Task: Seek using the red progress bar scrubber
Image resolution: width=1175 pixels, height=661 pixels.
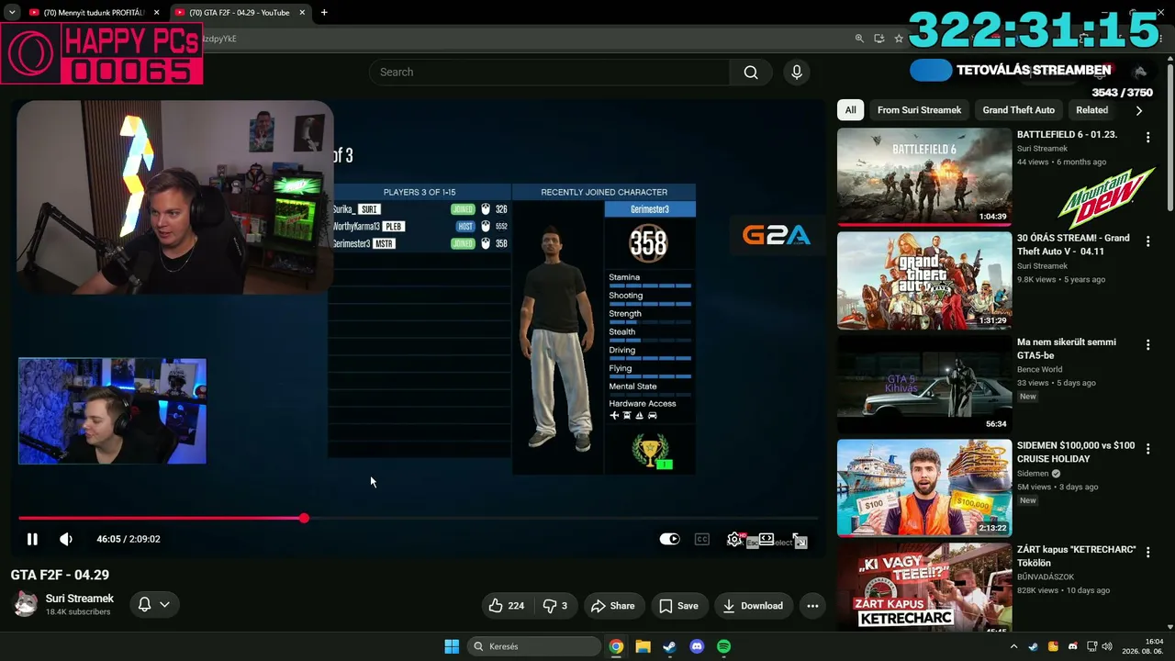Action: coord(304,519)
